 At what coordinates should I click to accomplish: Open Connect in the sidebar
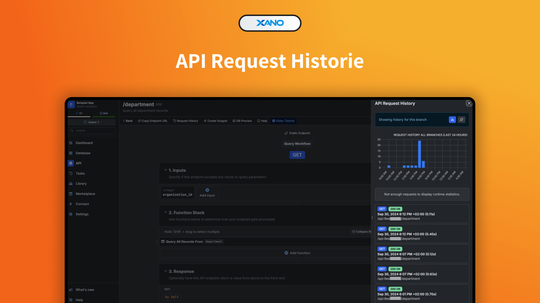click(x=82, y=204)
